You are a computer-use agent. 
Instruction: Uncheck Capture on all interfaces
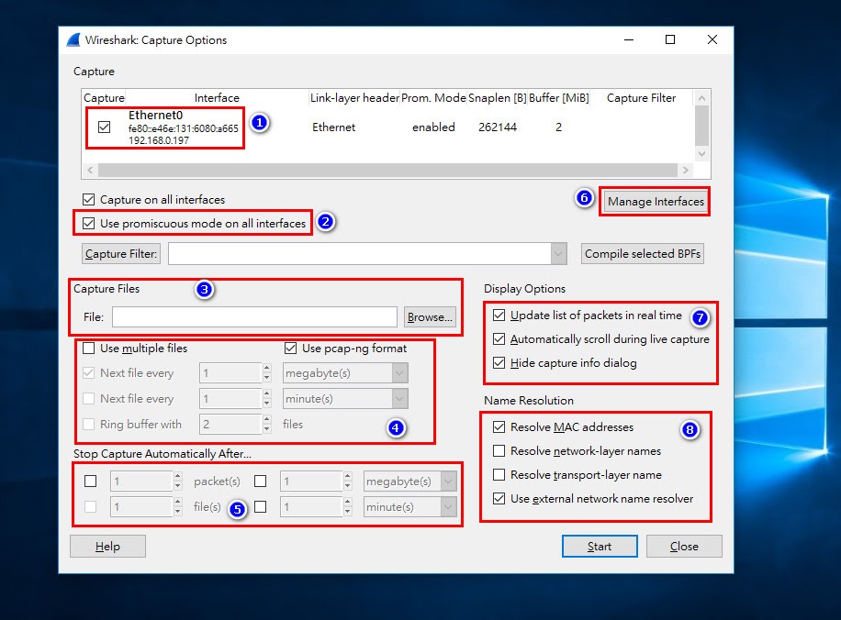click(x=88, y=199)
